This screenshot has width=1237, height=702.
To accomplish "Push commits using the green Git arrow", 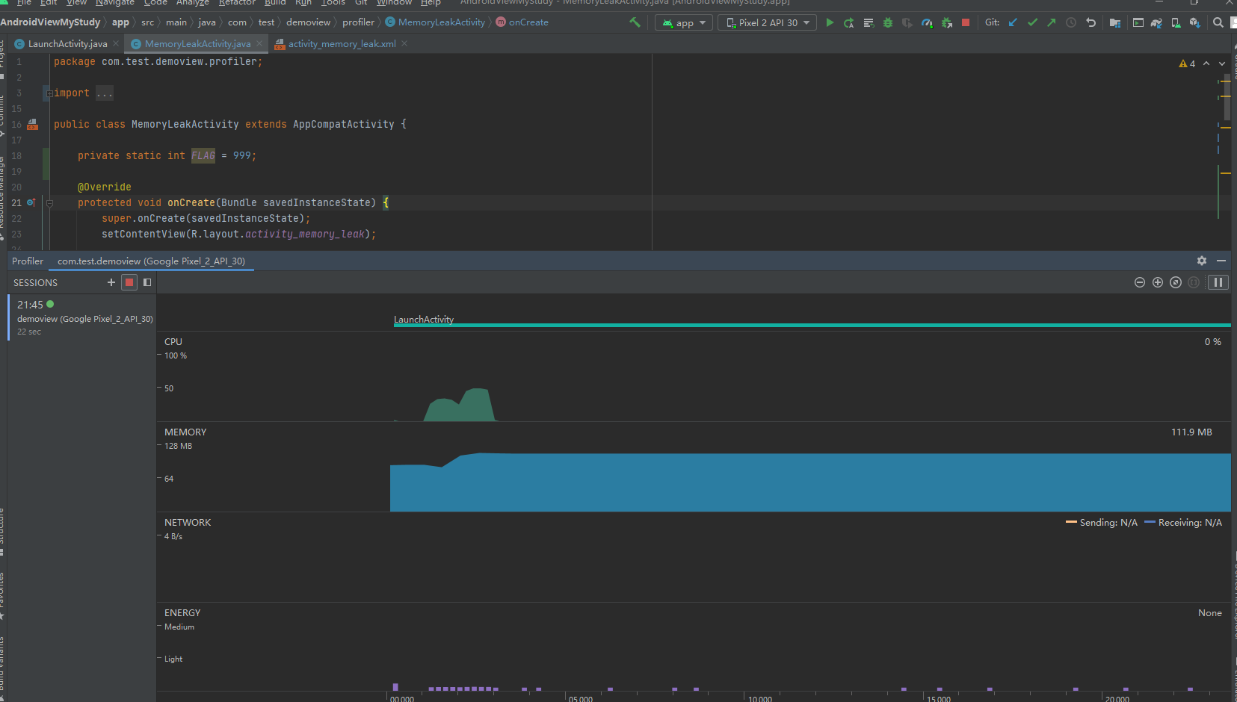I will pos(1052,22).
